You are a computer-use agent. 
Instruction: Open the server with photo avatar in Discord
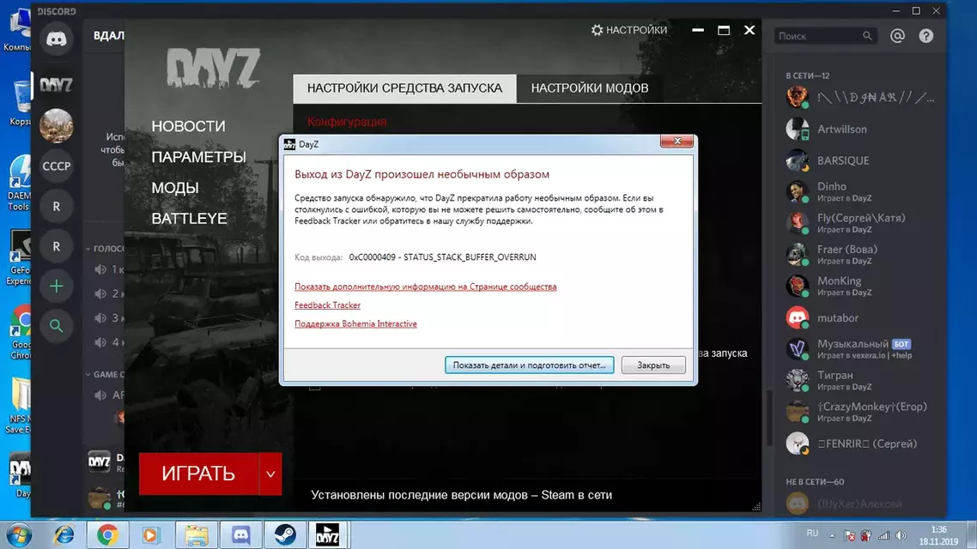pos(56,126)
